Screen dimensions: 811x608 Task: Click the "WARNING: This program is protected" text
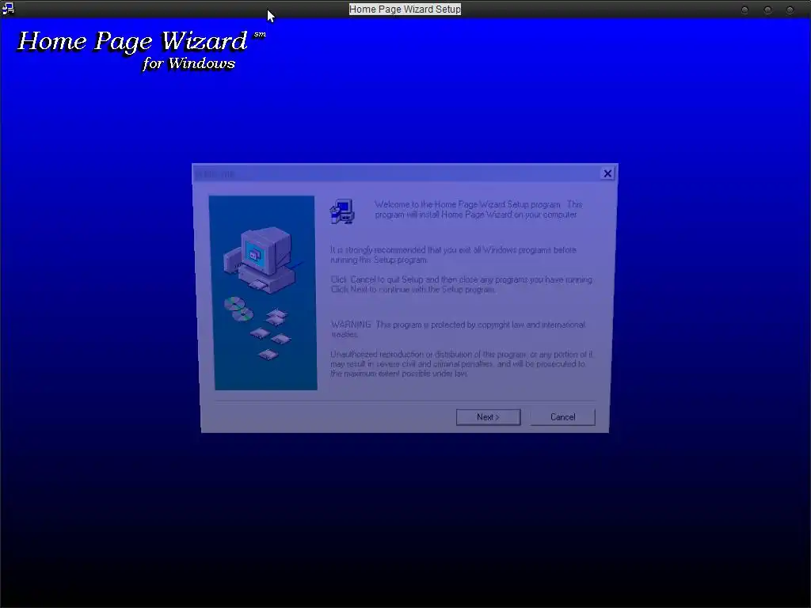click(459, 329)
